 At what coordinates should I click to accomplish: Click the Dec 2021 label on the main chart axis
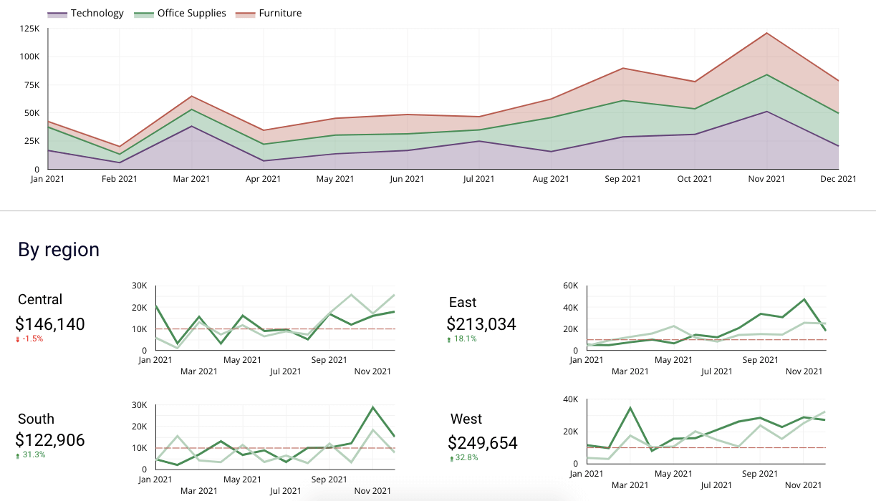[838, 179]
